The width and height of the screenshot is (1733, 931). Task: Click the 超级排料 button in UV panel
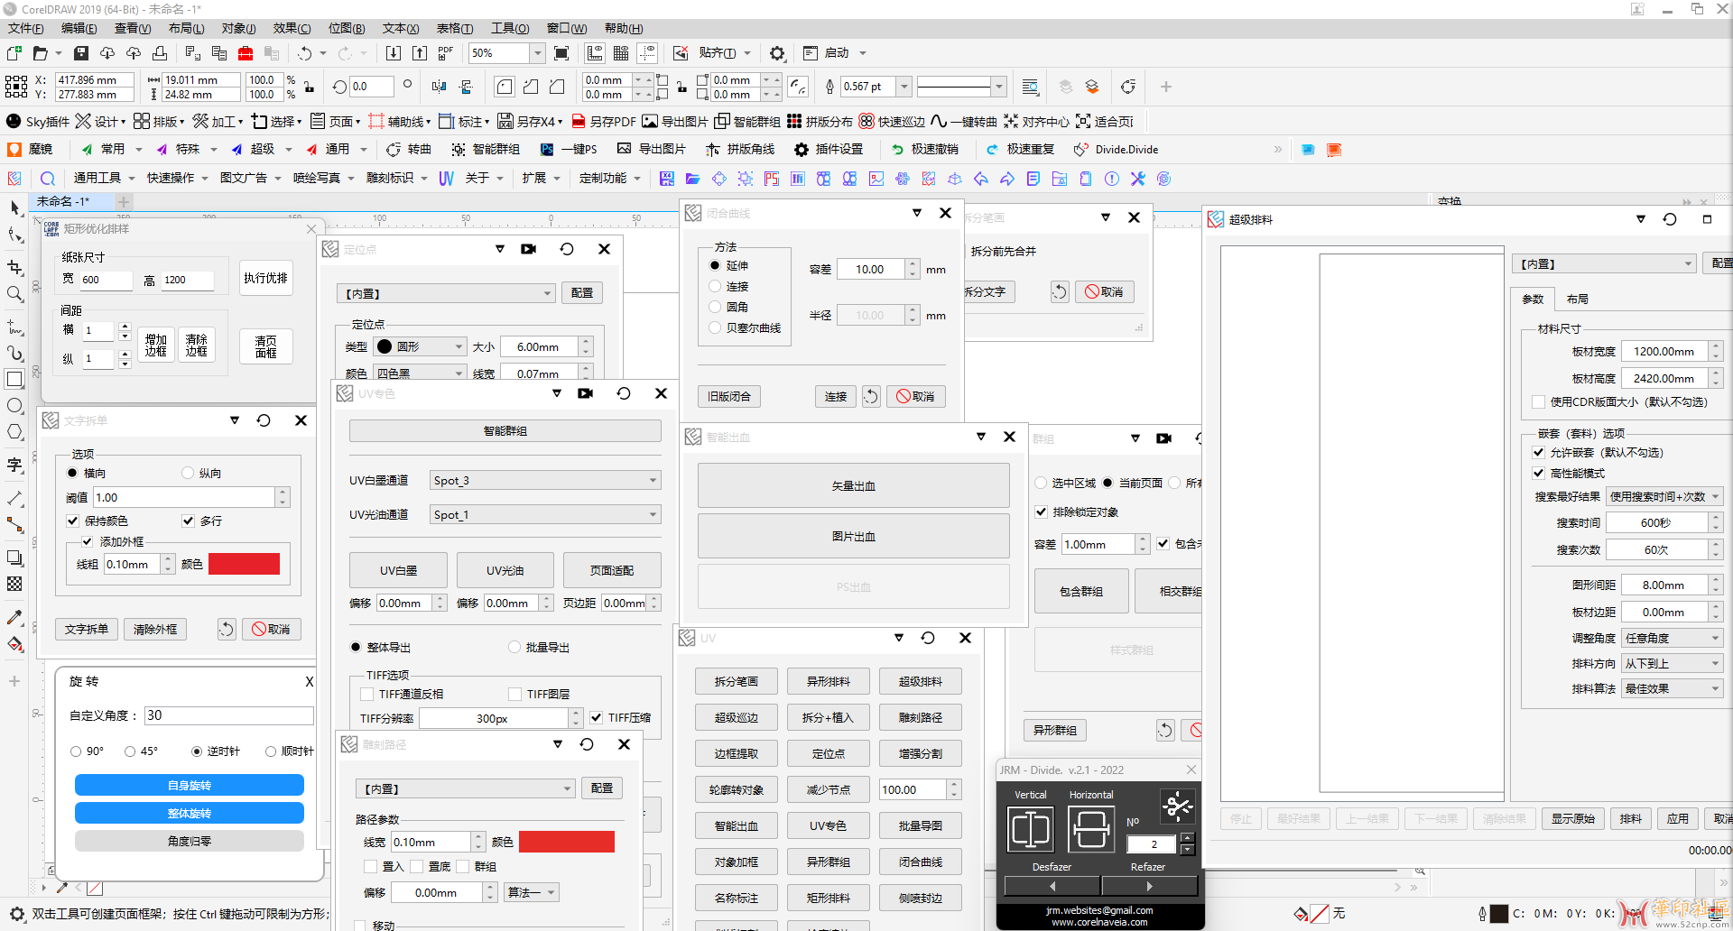coord(921,681)
